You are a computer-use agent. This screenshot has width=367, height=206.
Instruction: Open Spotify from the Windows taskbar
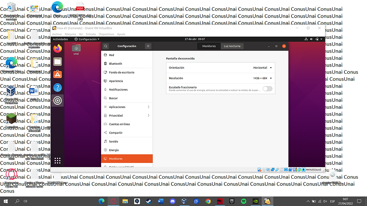click(244, 201)
